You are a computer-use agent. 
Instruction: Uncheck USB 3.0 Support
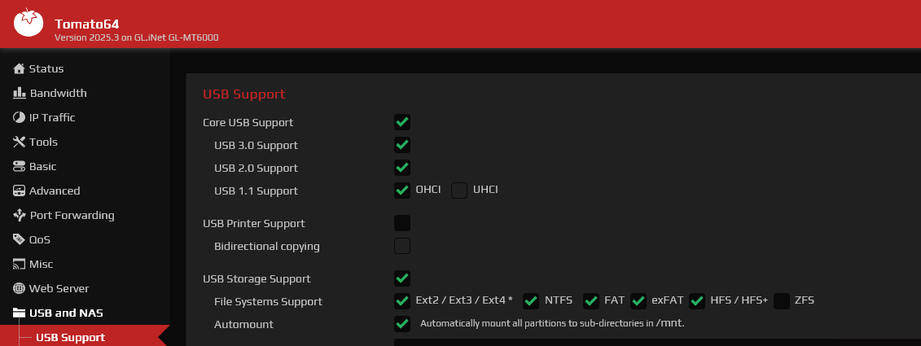pyautogui.click(x=402, y=145)
